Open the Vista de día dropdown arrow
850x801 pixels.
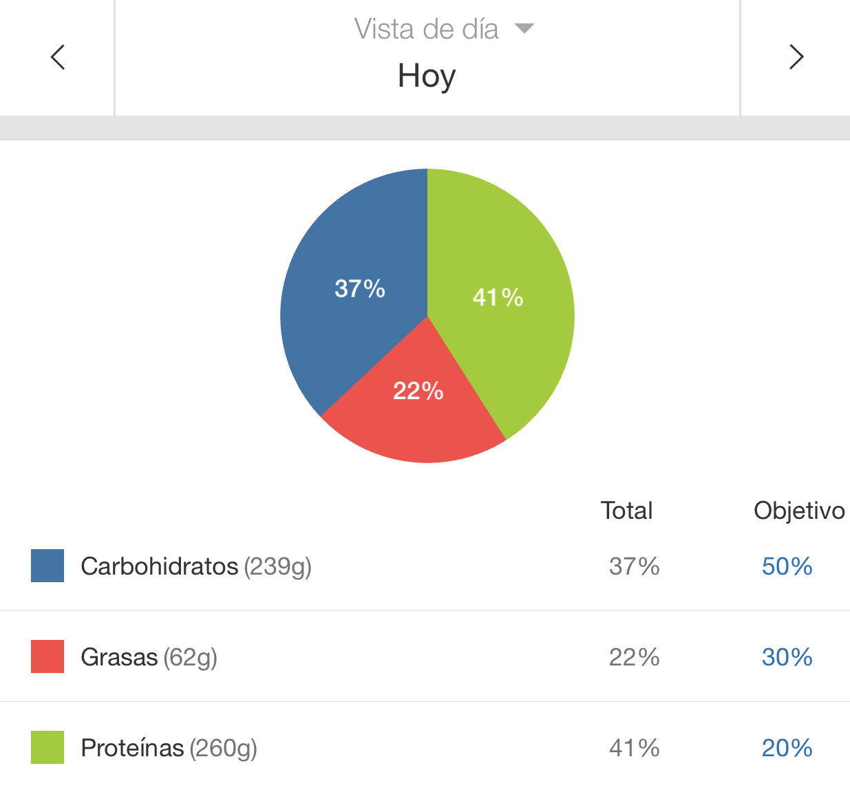(524, 29)
